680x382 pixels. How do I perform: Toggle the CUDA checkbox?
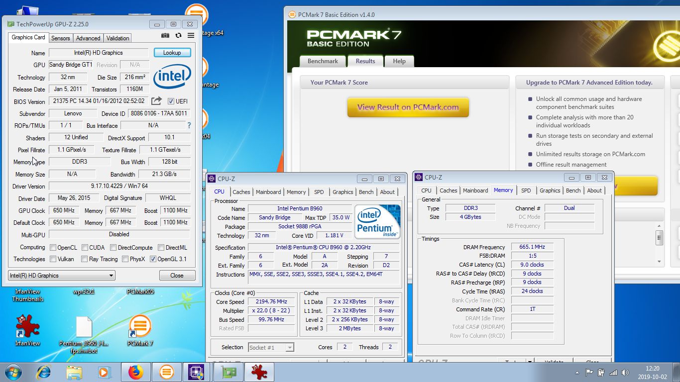coord(85,247)
